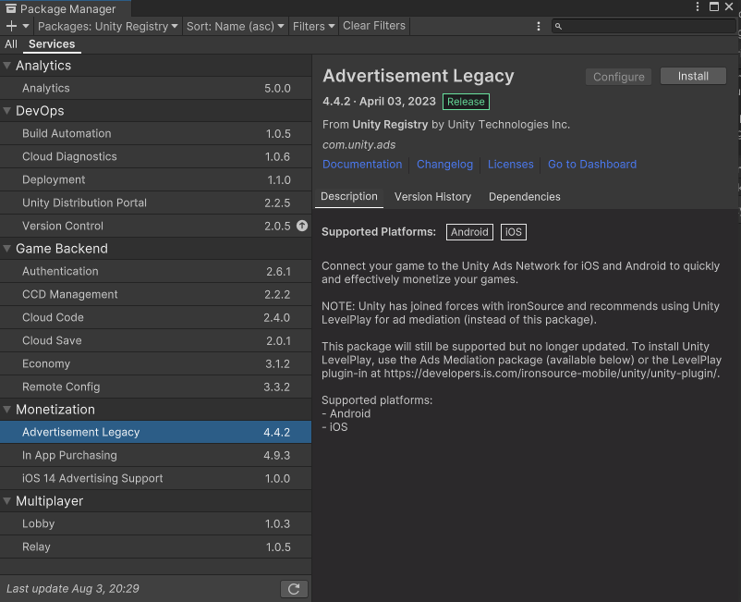Viewport: 741px width, 602px height.
Task: Switch to the Dependencies tab
Action: (x=525, y=197)
